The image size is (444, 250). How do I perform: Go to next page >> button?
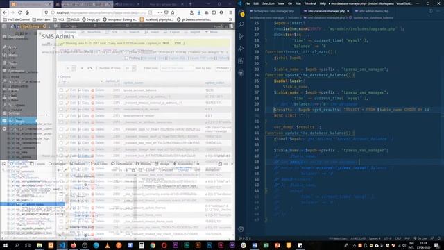(89, 68)
